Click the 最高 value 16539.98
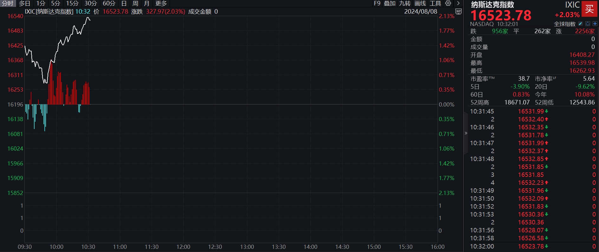The image size is (599, 252). [582, 63]
